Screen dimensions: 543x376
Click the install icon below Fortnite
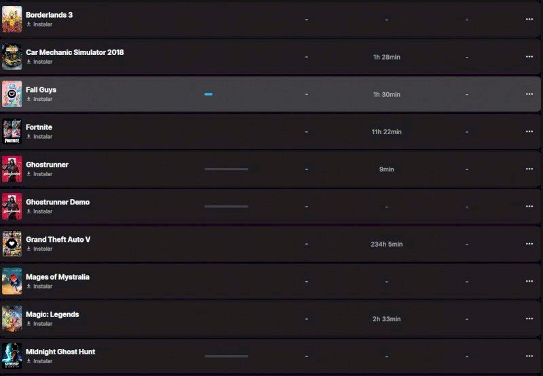click(x=29, y=137)
